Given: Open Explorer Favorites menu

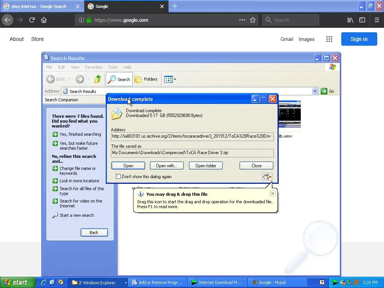Looking at the screenshot, I should tap(93, 67).
